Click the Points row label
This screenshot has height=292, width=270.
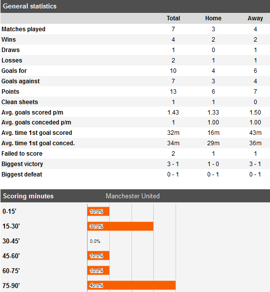pyautogui.click(x=10, y=92)
